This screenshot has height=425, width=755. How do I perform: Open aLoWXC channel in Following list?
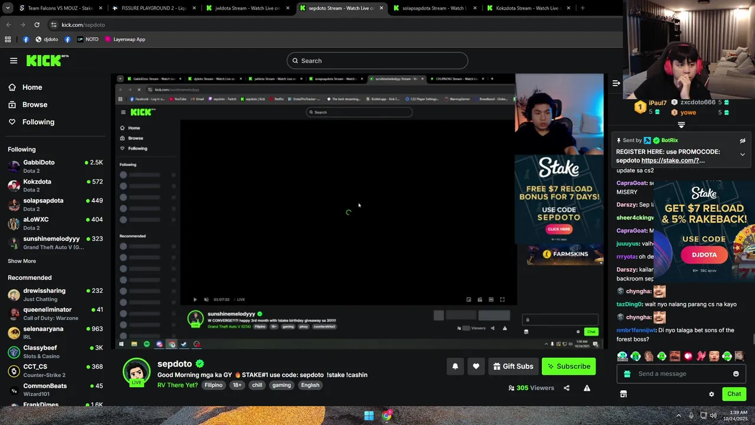55,223
